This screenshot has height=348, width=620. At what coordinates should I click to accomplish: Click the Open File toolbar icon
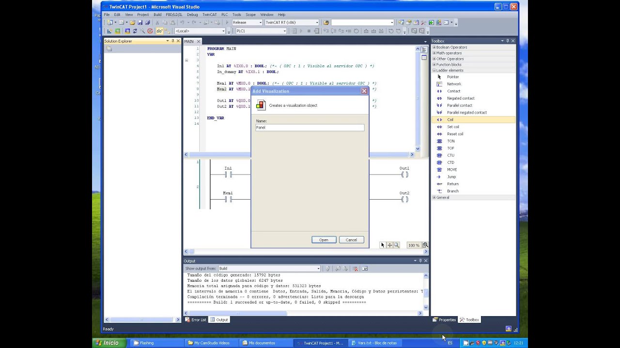coord(132,23)
